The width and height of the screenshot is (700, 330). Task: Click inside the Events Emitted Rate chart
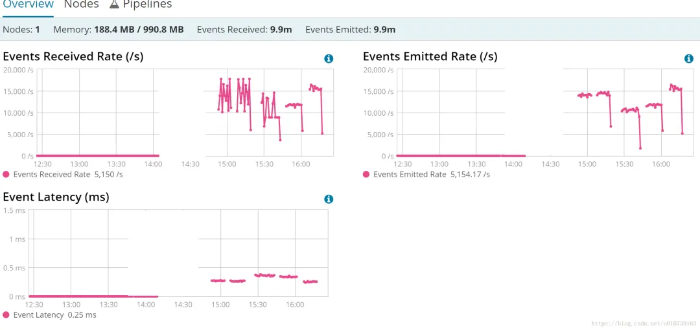click(544, 113)
